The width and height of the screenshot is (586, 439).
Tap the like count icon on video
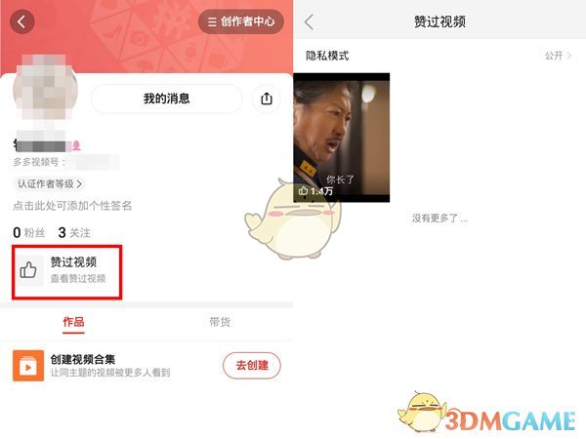coord(303,191)
